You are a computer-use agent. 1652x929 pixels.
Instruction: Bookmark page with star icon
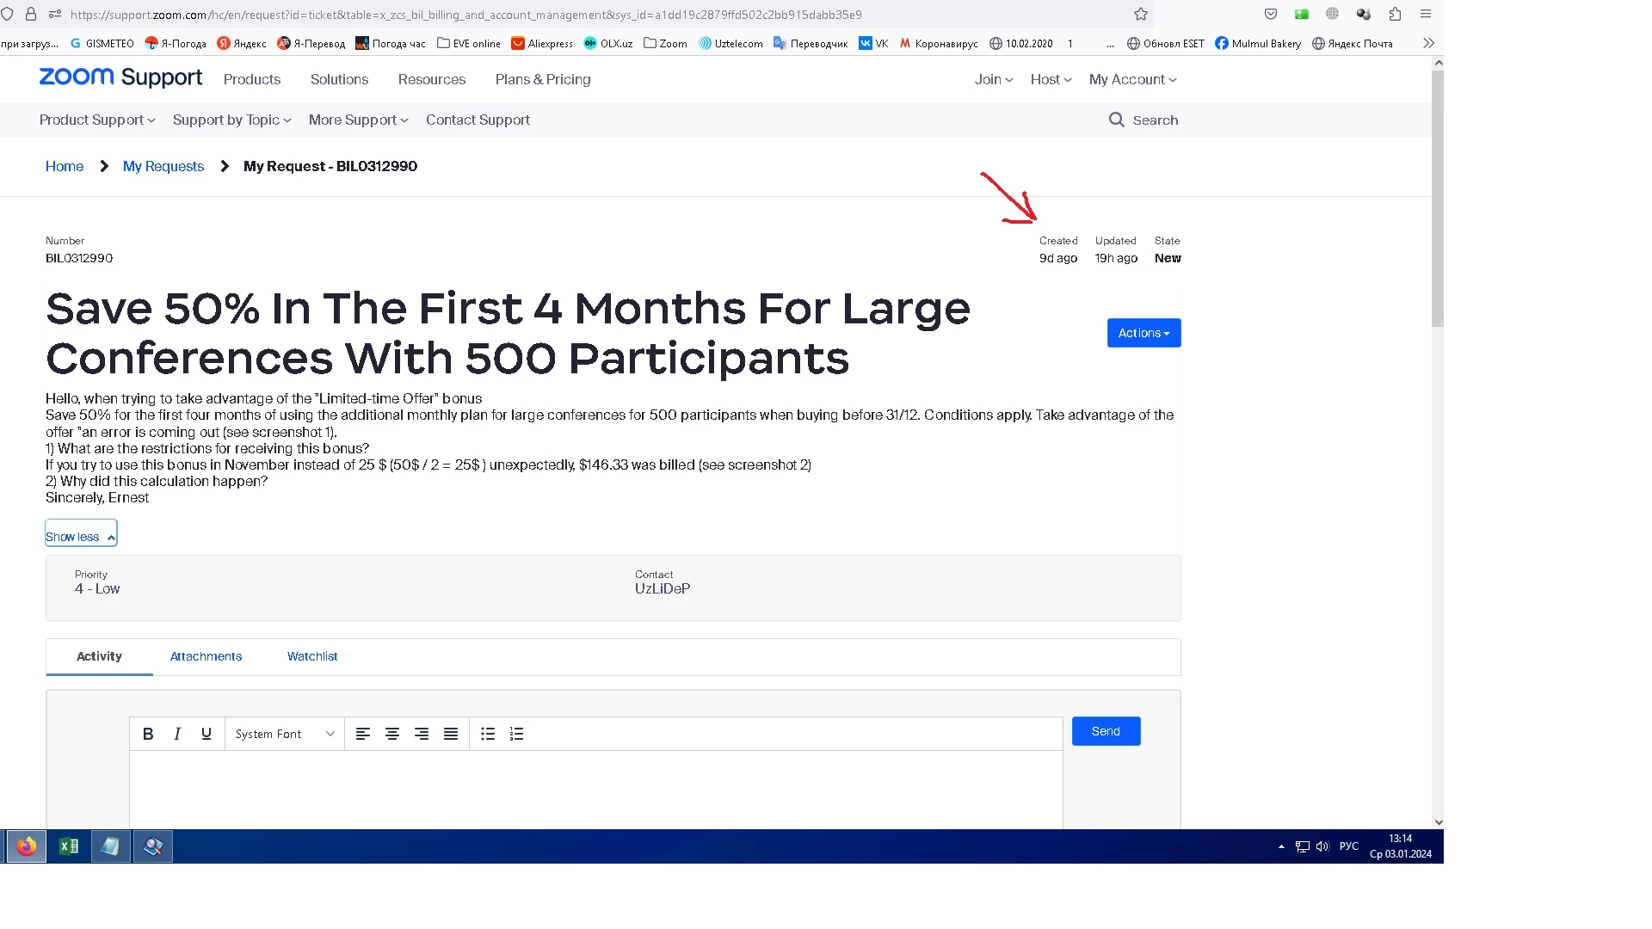1141,14
